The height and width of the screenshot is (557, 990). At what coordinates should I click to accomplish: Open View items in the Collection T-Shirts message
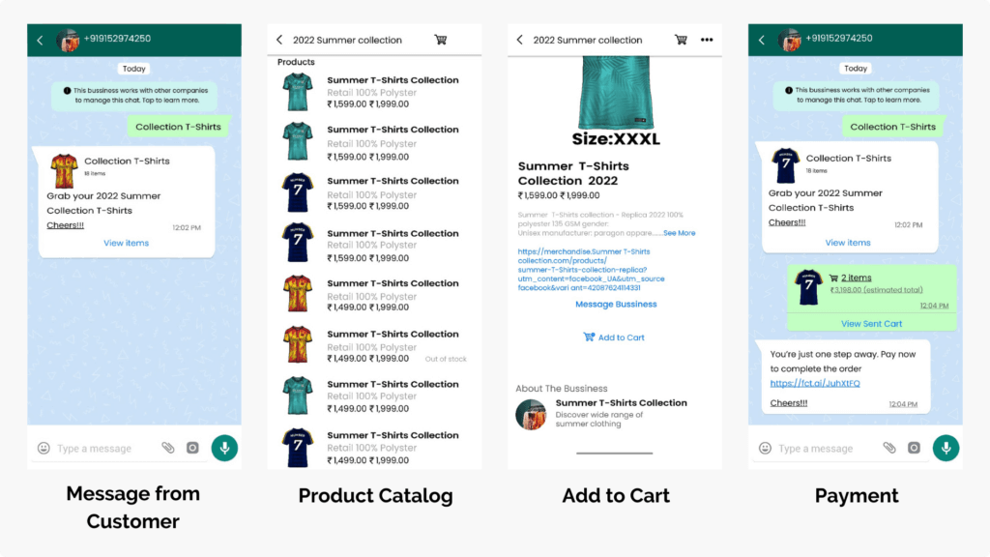pyautogui.click(x=127, y=243)
